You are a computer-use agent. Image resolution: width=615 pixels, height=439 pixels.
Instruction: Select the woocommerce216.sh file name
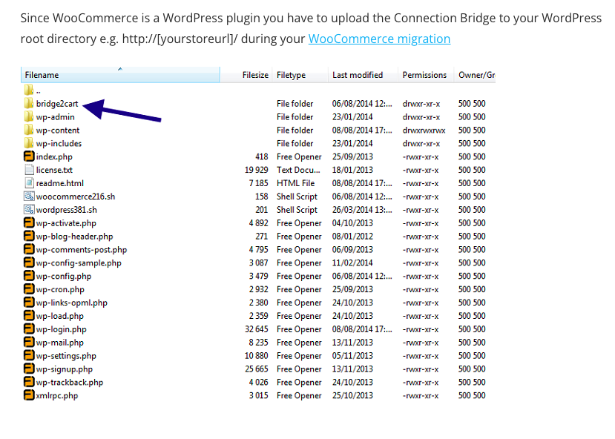pyautogui.click(x=76, y=197)
